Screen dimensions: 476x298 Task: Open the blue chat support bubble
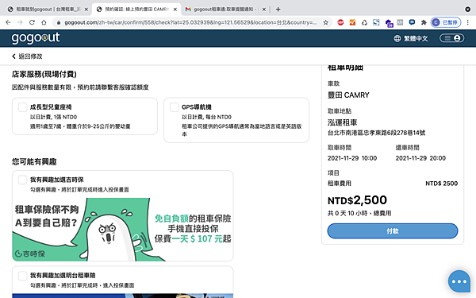click(x=459, y=281)
